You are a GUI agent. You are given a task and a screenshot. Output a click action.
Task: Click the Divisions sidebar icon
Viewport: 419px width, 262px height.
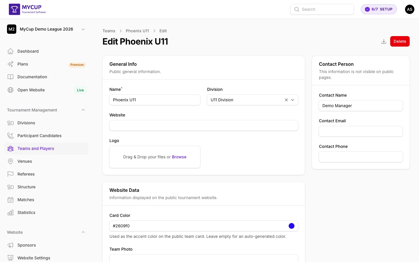point(10,123)
